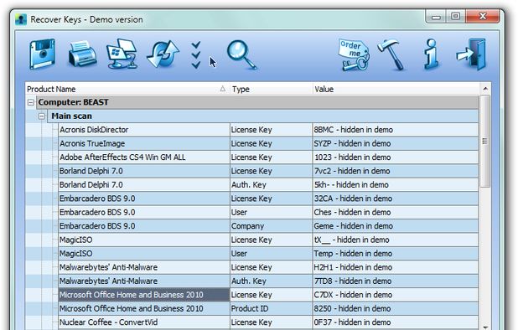
Task: Click the blue Info icon
Action: click(431, 54)
